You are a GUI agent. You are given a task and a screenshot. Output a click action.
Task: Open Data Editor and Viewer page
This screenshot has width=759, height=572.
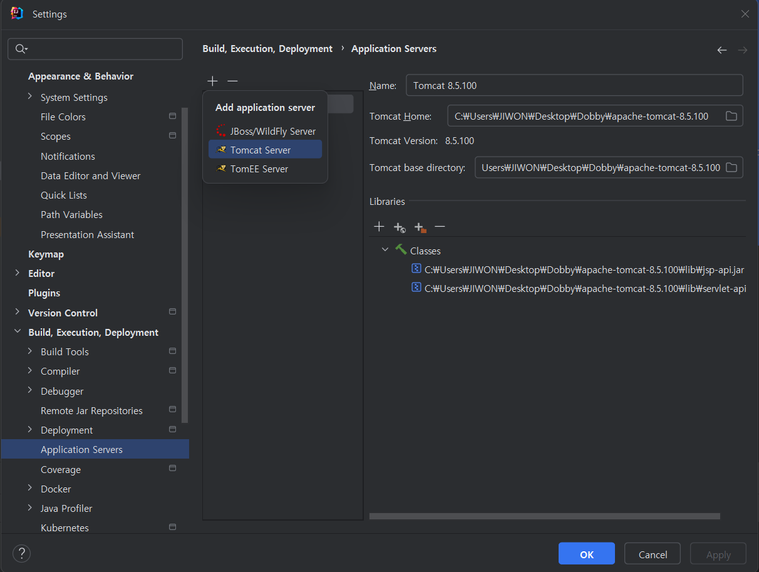pos(91,175)
